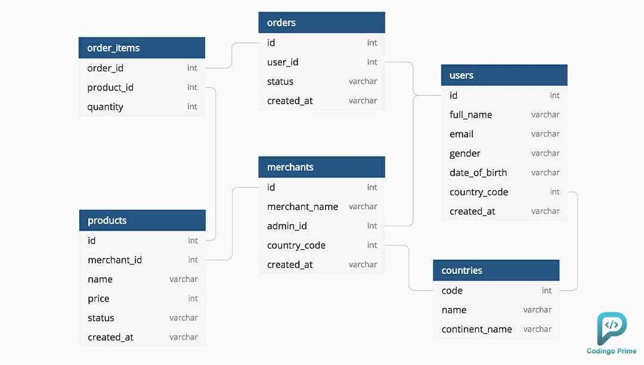Click the price field in products

pos(142,298)
